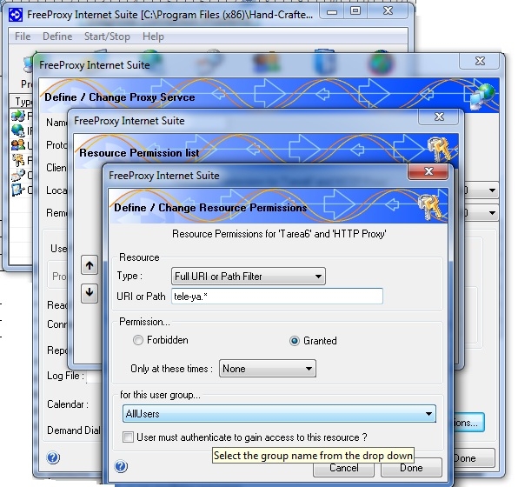Click the FreeProxy app icon in title bar
The height and width of the screenshot is (487, 518).
(x=16, y=15)
